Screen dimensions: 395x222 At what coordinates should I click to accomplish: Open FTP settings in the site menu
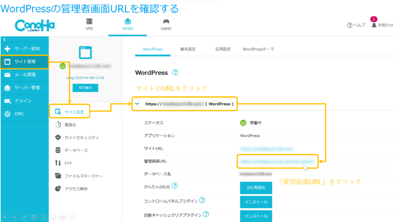(63, 163)
